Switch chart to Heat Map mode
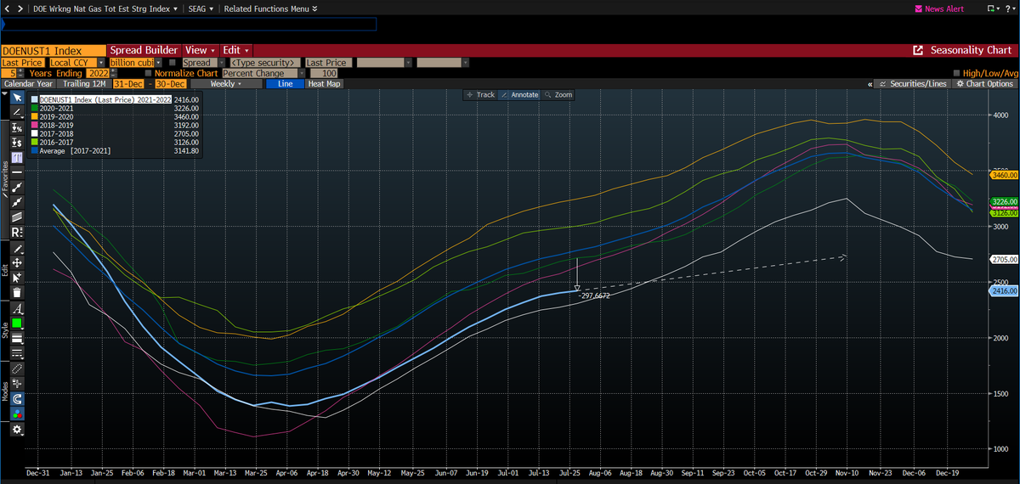This screenshot has width=1020, height=484. (324, 84)
